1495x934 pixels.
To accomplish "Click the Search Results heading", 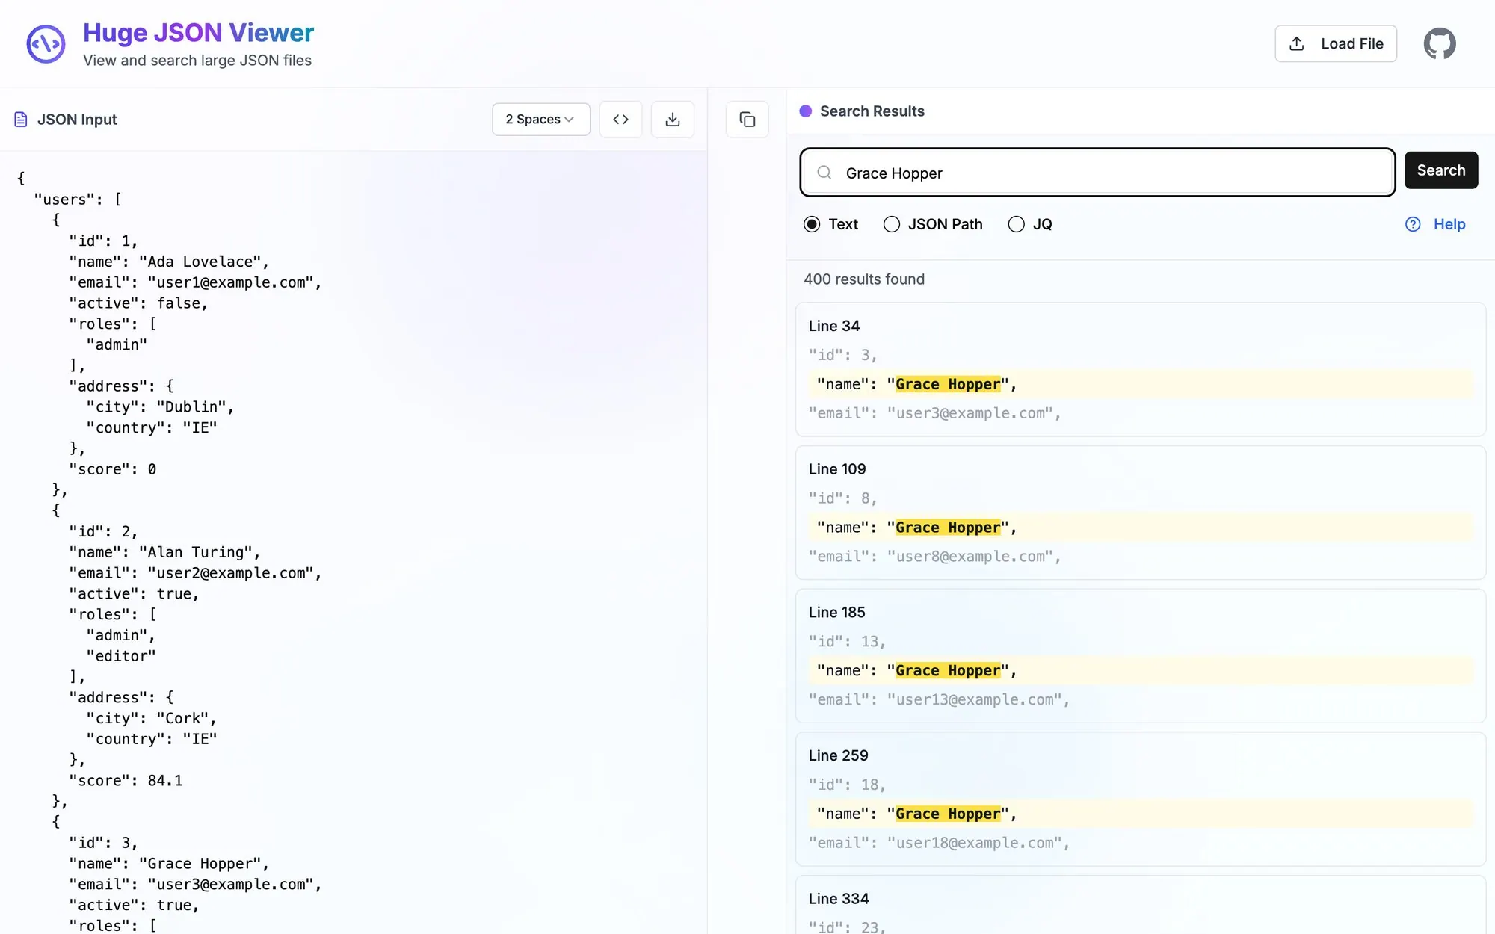I will click(872, 111).
